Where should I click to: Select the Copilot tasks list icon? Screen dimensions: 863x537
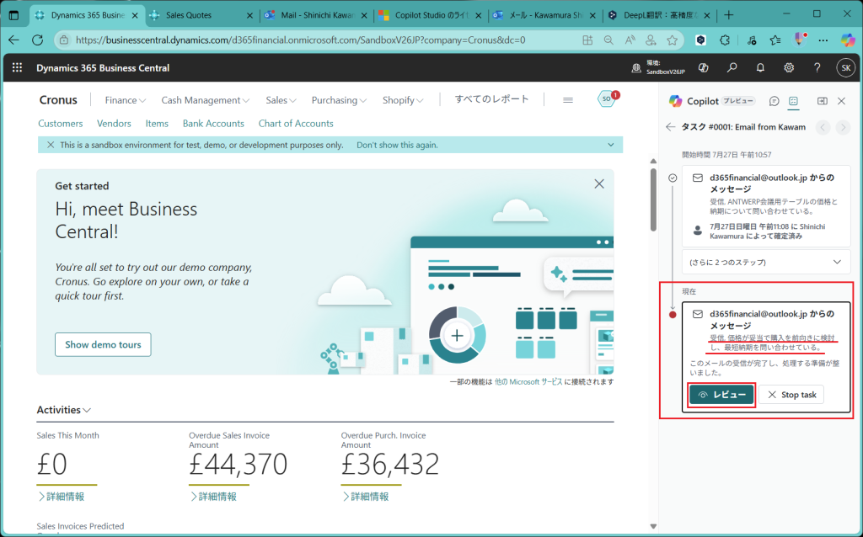click(793, 101)
